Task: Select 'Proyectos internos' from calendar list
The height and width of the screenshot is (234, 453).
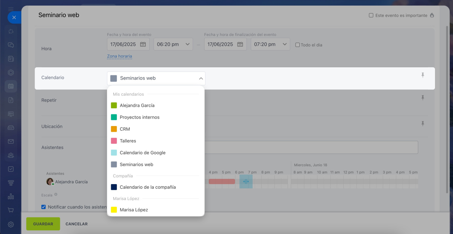Action: pyautogui.click(x=139, y=117)
